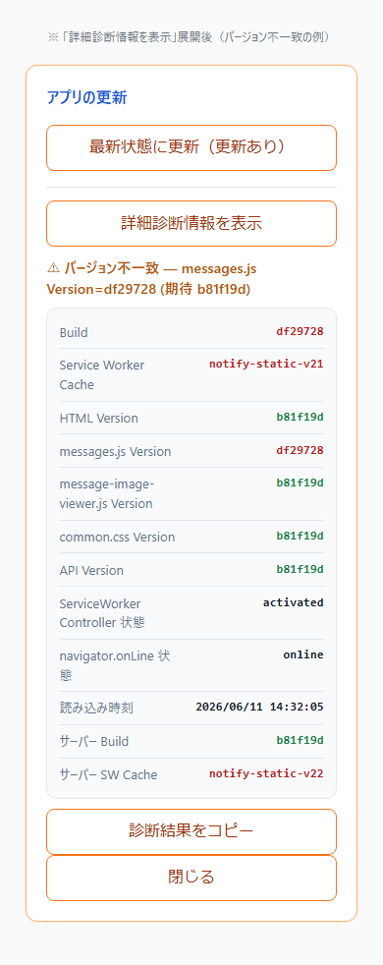This screenshot has width=383, height=965.
Task: Select the activated ServiceWorker status value
Action: click(294, 602)
